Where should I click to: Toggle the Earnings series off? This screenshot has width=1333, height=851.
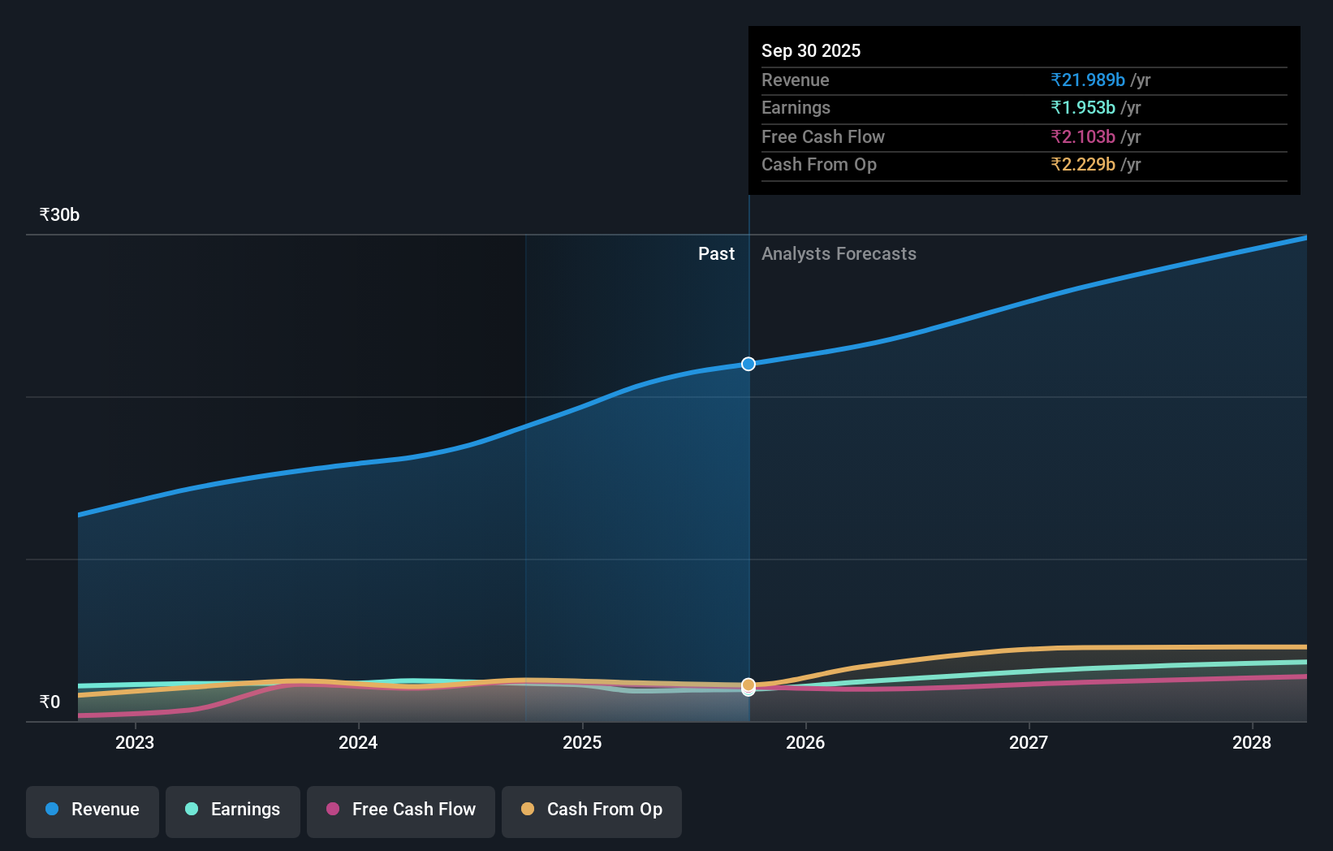click(x=233, y=811)
